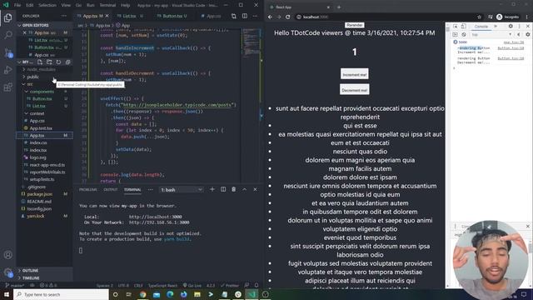Open the editor more actions ellipsis
Viewport: 533px width, 300px height.
coord(256,16)
